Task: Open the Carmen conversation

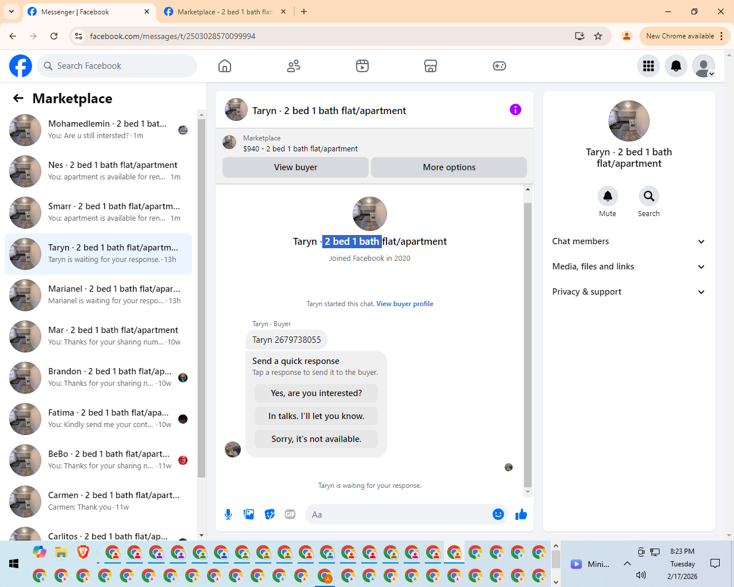Action: (x=98, y=502)
